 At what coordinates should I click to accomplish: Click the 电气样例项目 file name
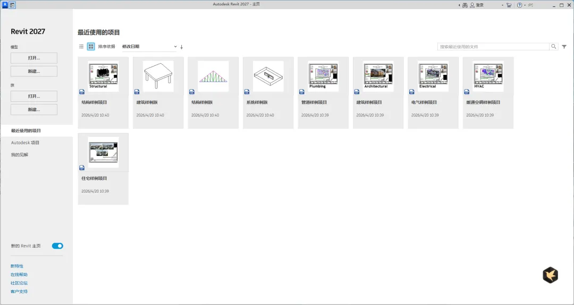click(x=424, y=102)
